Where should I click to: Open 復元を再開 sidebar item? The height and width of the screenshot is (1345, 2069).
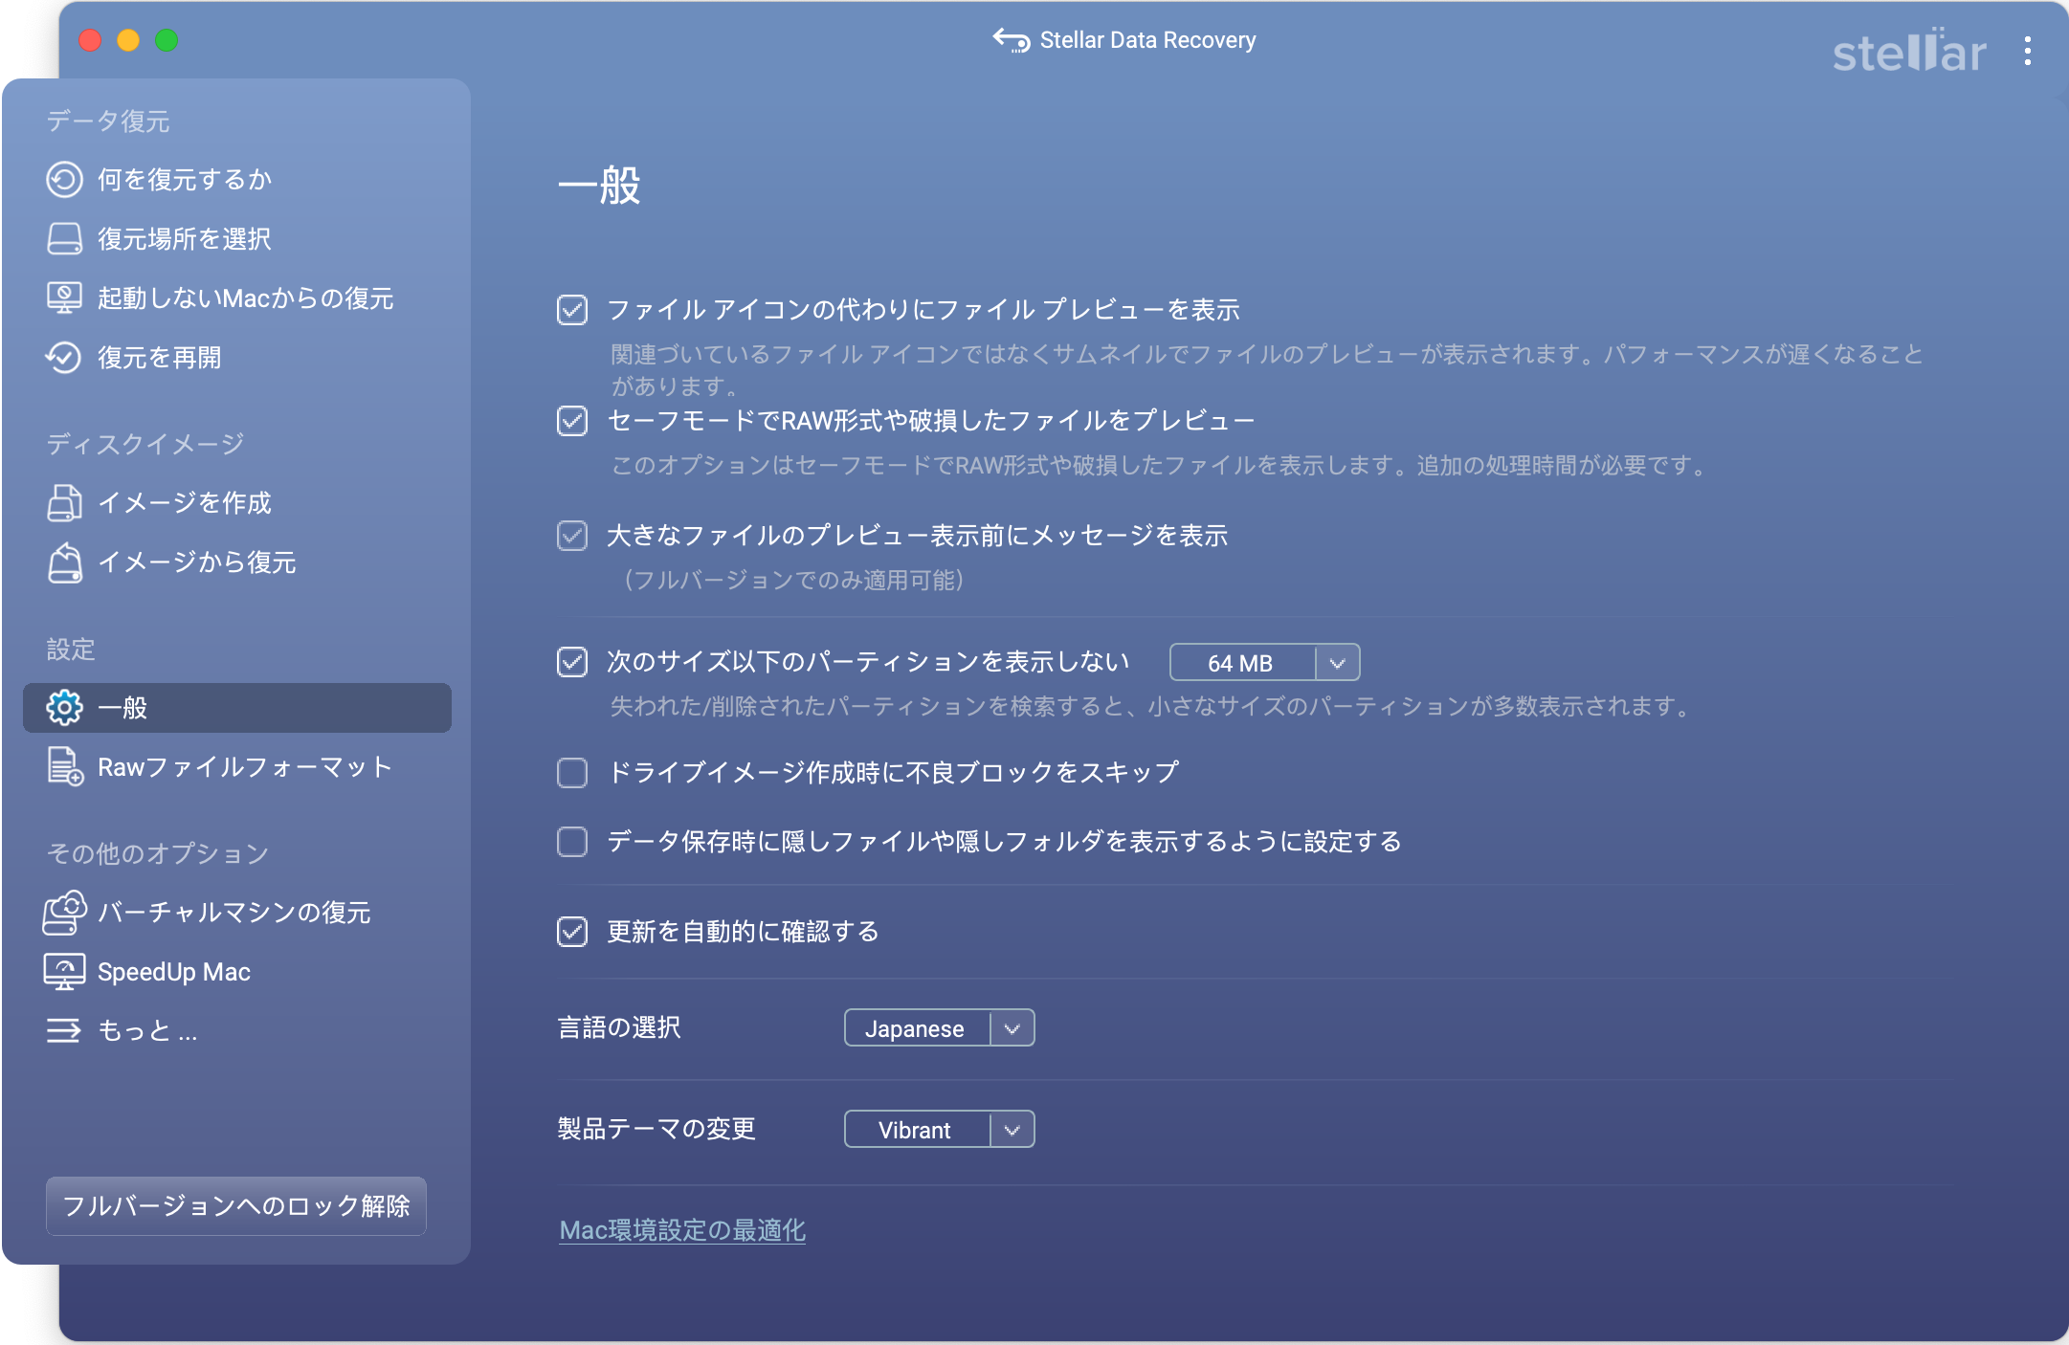click(x=236, y=358)
